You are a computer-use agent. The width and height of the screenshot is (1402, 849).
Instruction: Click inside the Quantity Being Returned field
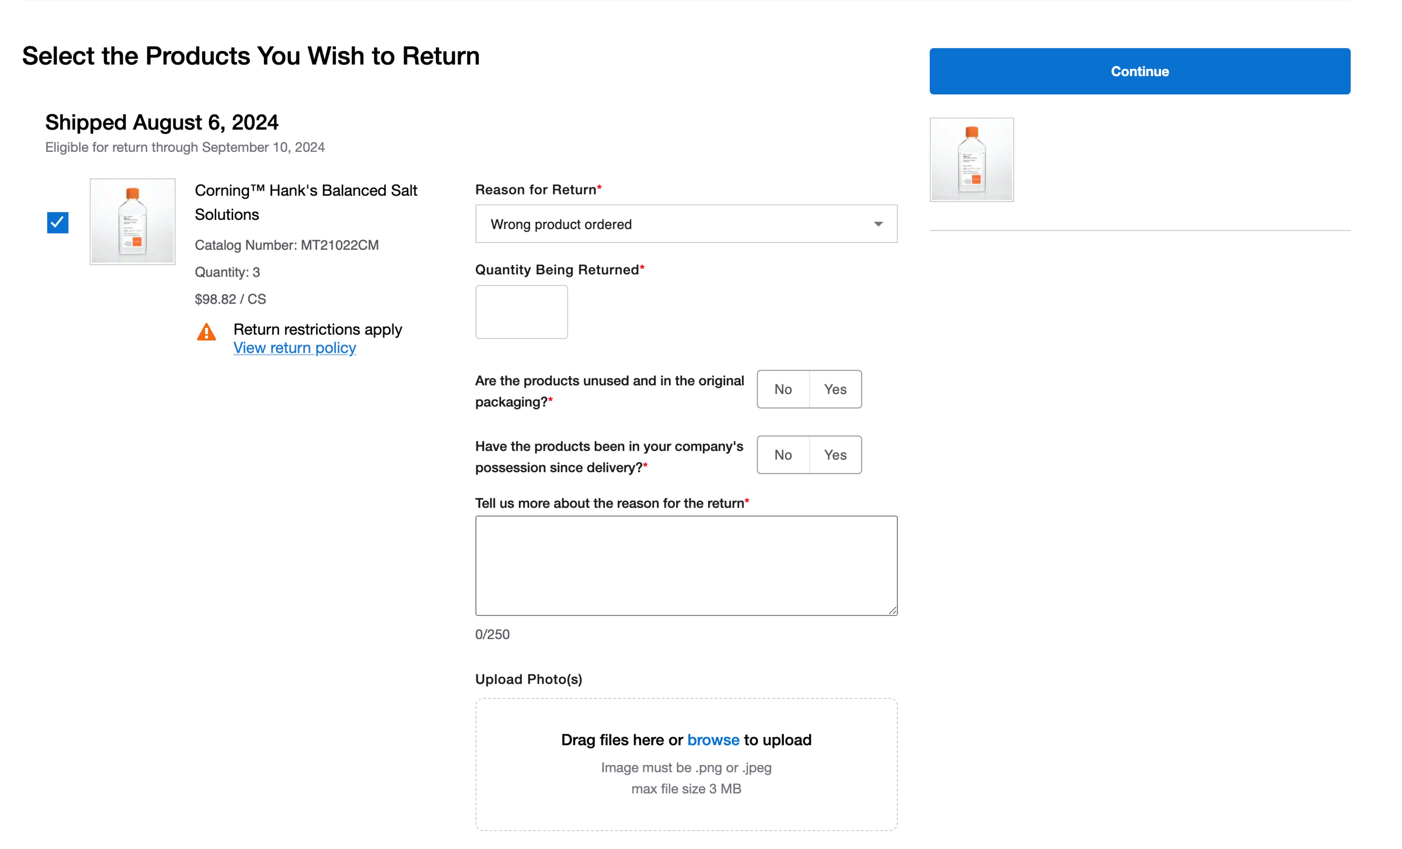click(x=521, y=311)
